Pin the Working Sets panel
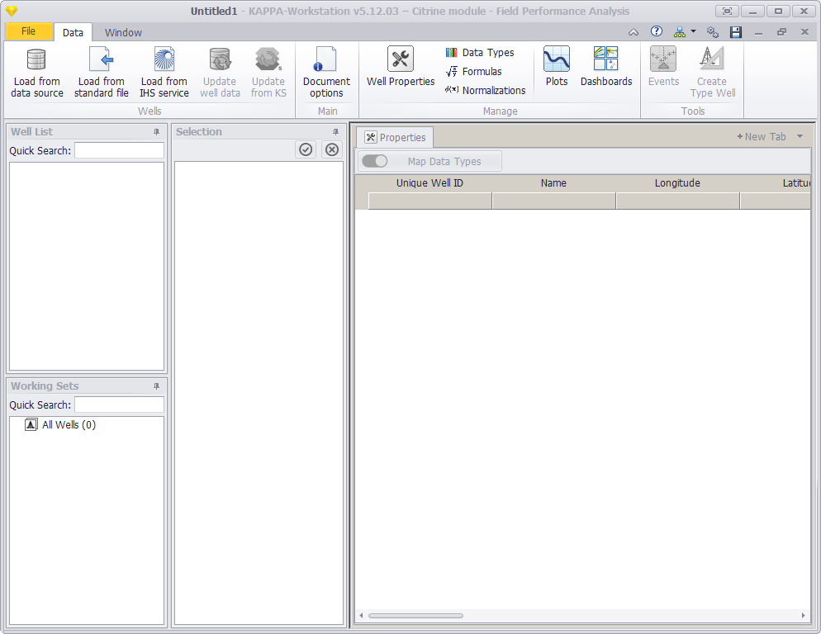The height and width of the screenshot is (634, 821). coord(156,386)
